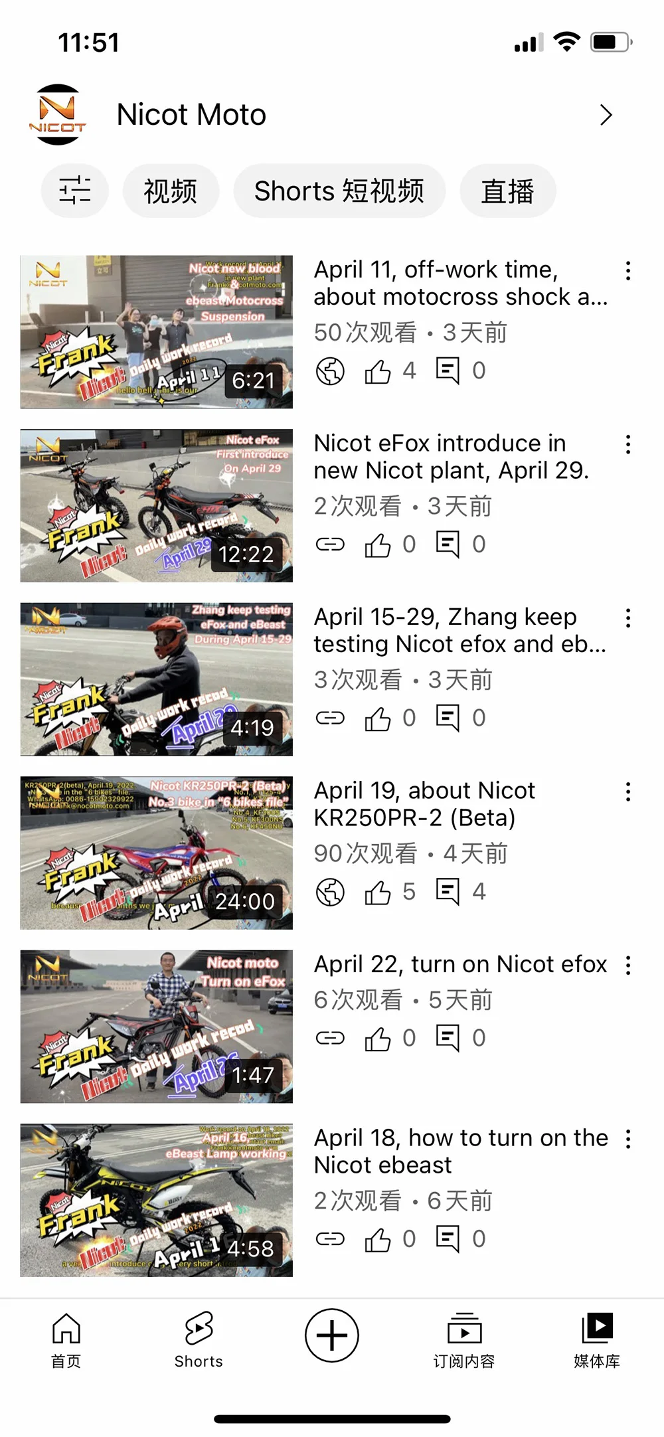Screen dimensions: 664x1437
Task: Open three-dot menu for April 18 ebeast video
Action: click(x=627, y=1139)
